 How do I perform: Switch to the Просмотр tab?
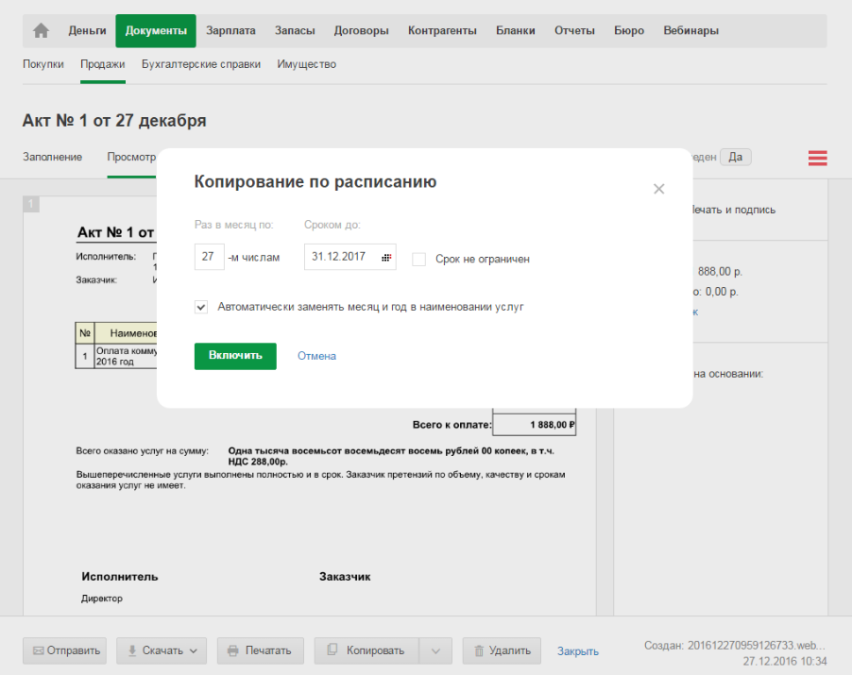(x=131, y=157)
